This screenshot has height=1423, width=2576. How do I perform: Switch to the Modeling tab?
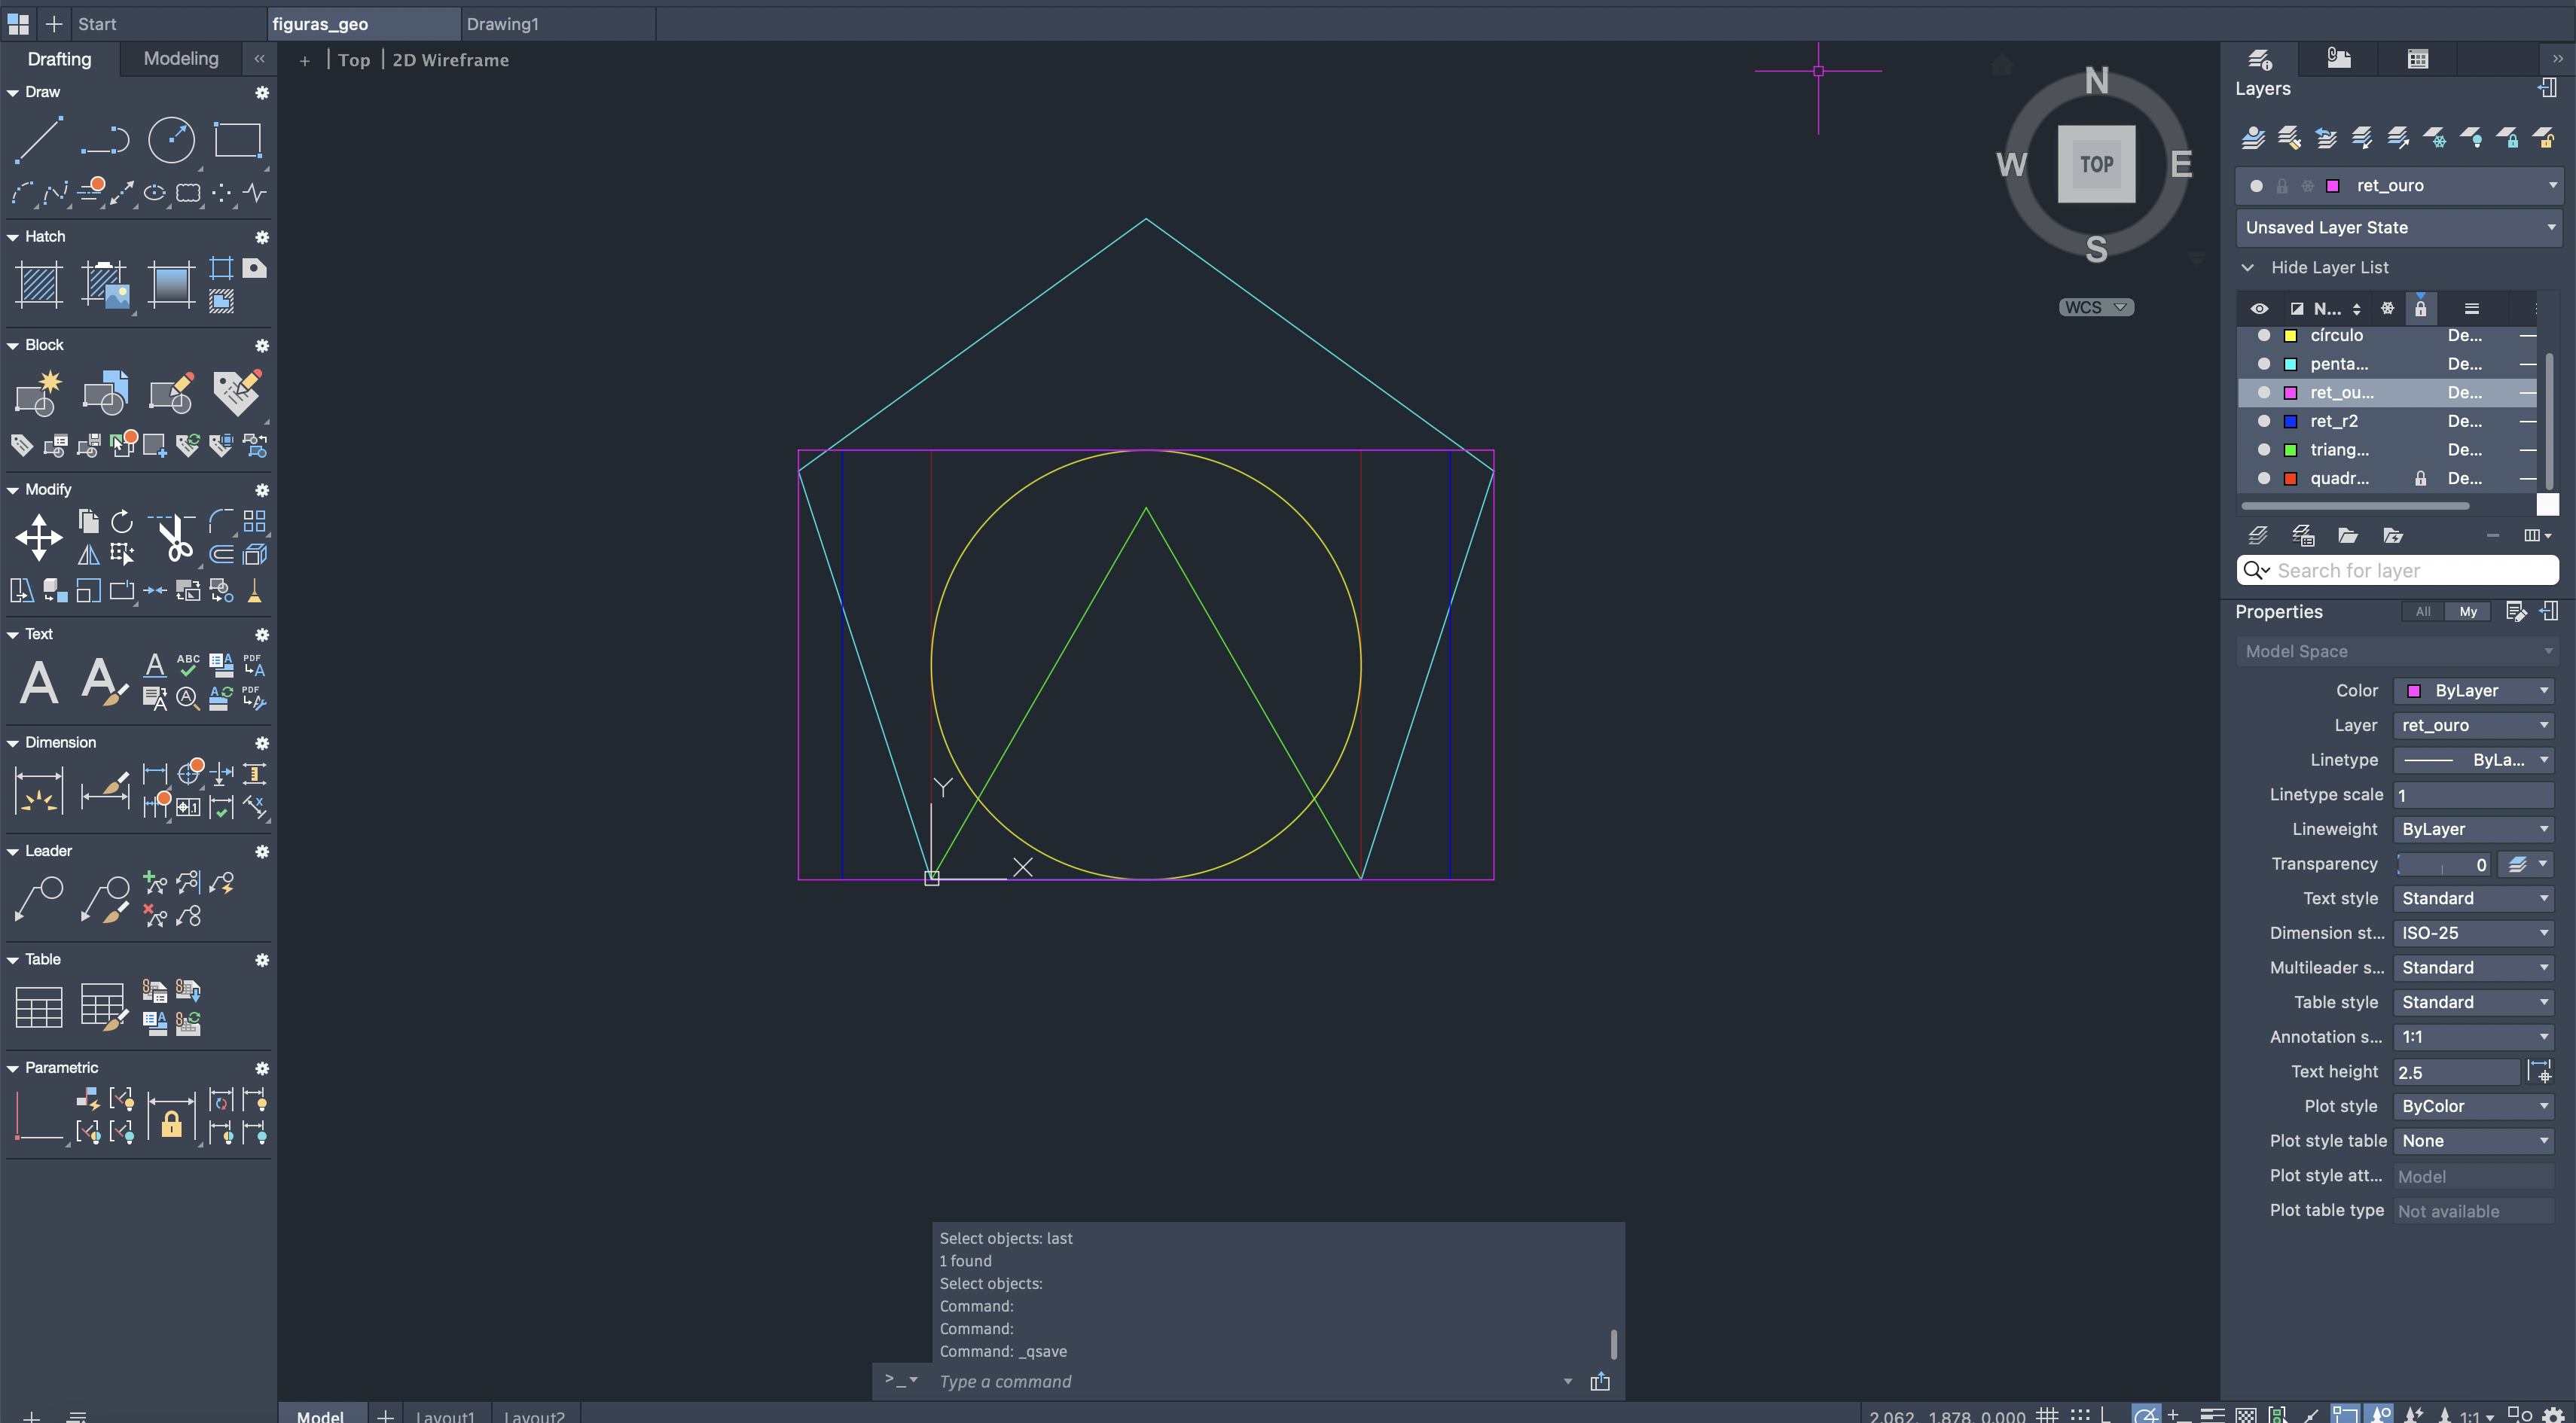pyautogui.click(x=181, y=59)
